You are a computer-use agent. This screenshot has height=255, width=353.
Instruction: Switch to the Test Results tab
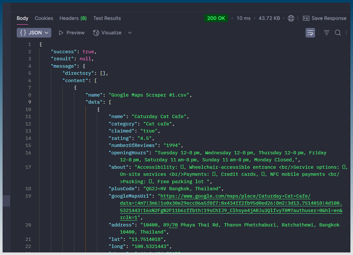coord(107,18)
